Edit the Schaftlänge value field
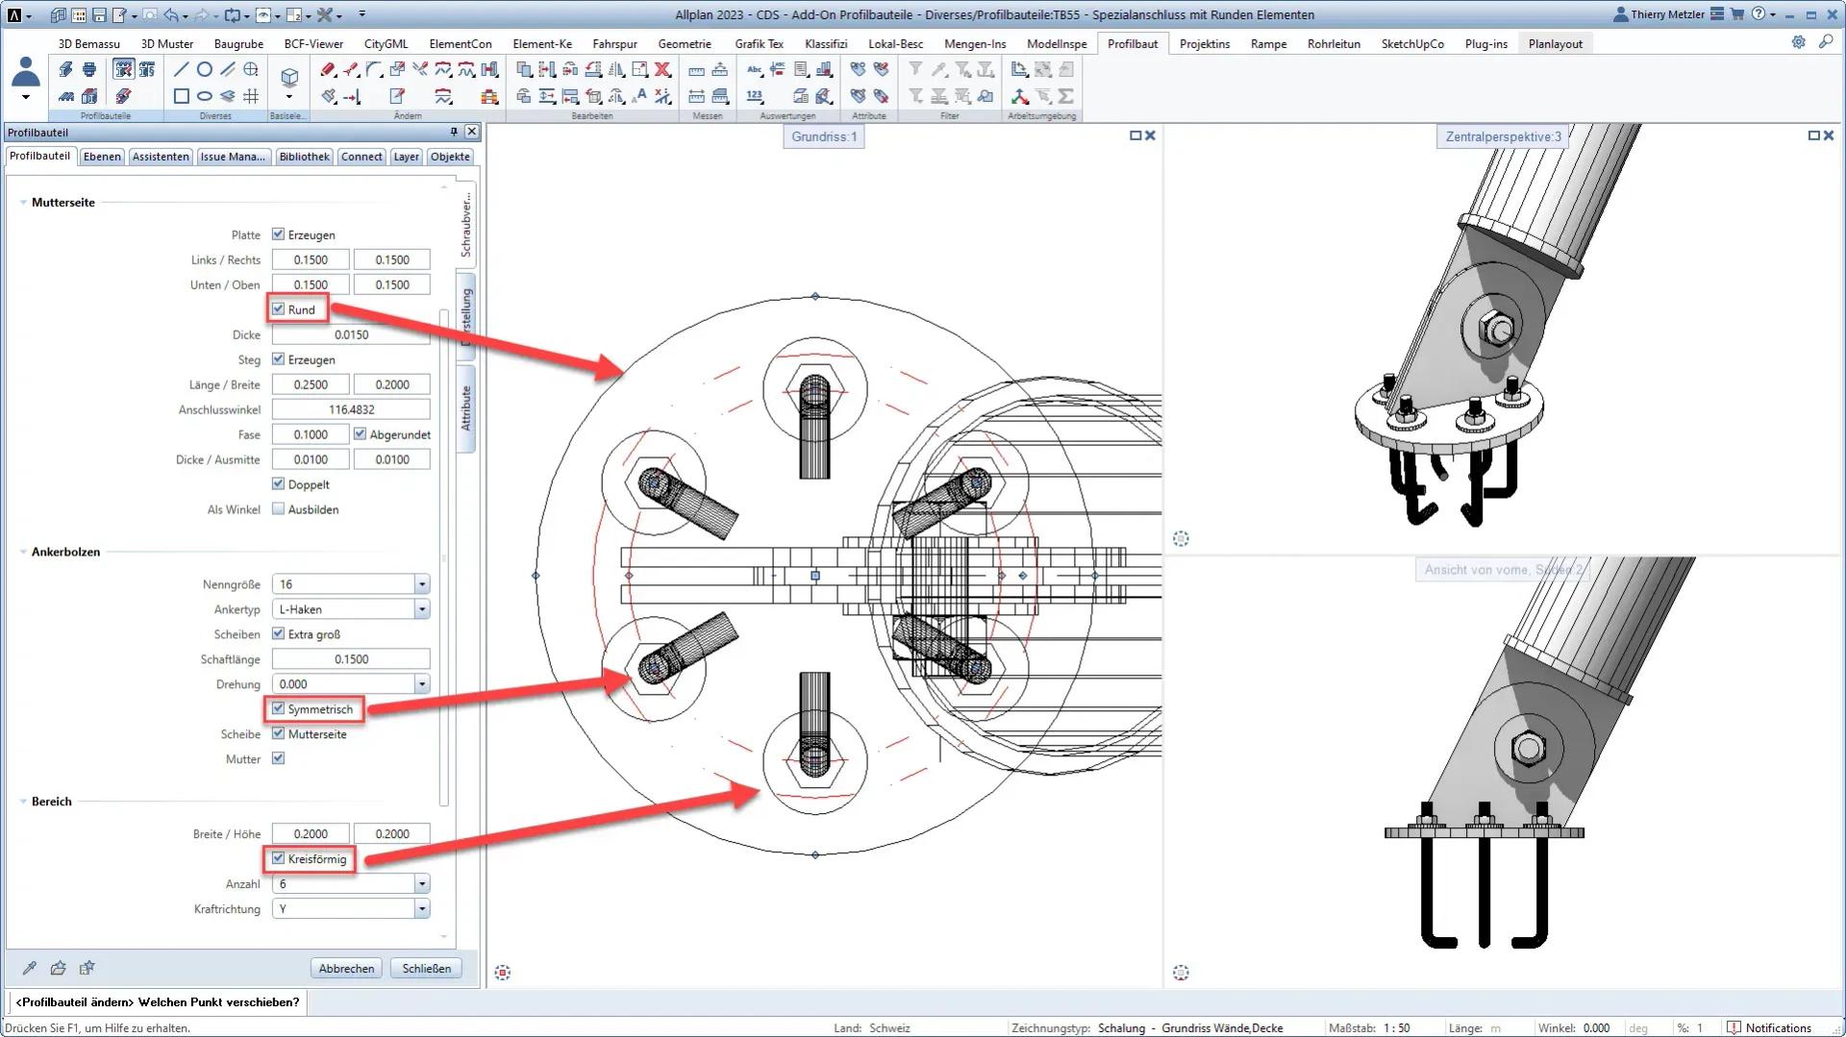1846x1037 pixels. pyautogui.click(x=350, y=659)
